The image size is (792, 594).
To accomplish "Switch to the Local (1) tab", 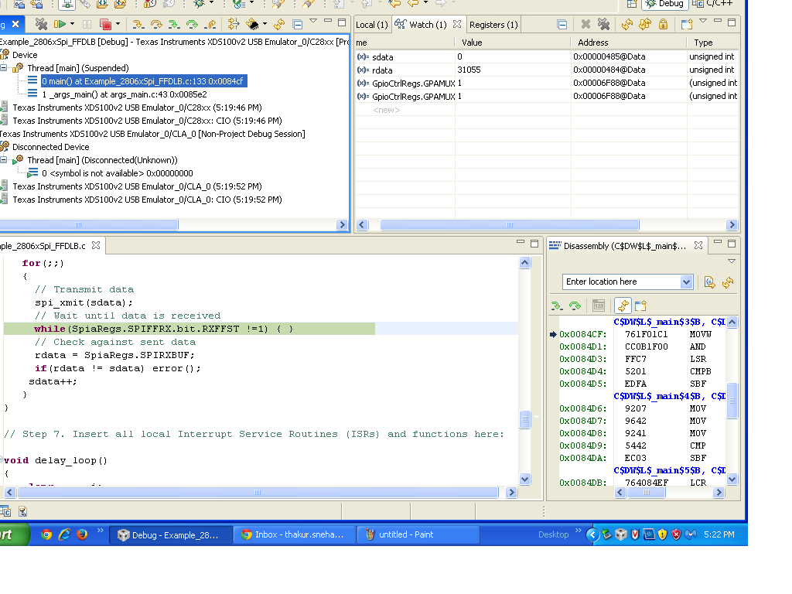I will pyautogui.click(x=371, y=25).
